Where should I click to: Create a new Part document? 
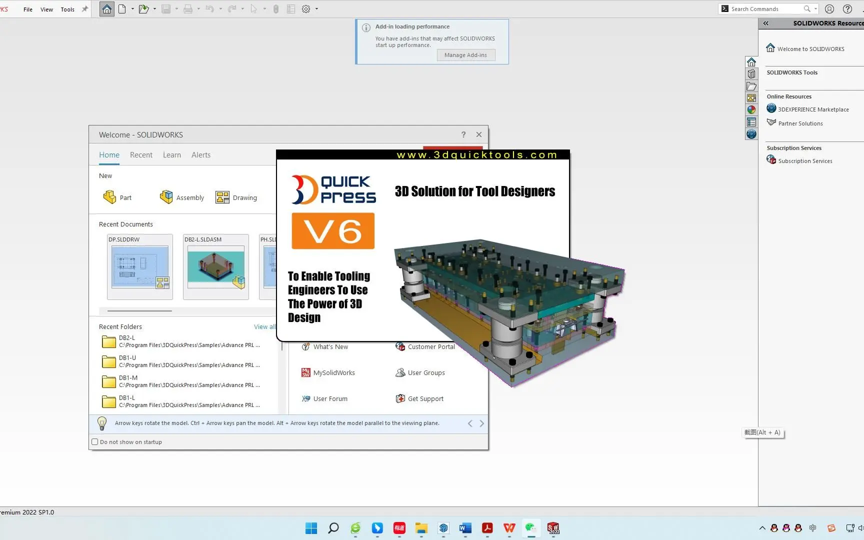coord(117,197)
